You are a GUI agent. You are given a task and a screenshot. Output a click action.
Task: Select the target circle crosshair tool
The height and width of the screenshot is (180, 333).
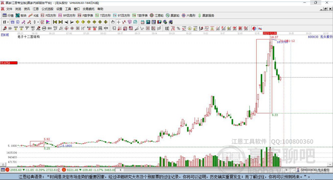click(x=66, y=29)
